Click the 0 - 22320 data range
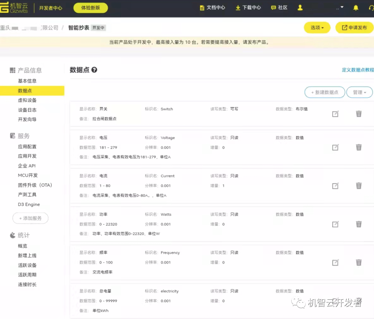Screen dimensions: 374x319 108,224
